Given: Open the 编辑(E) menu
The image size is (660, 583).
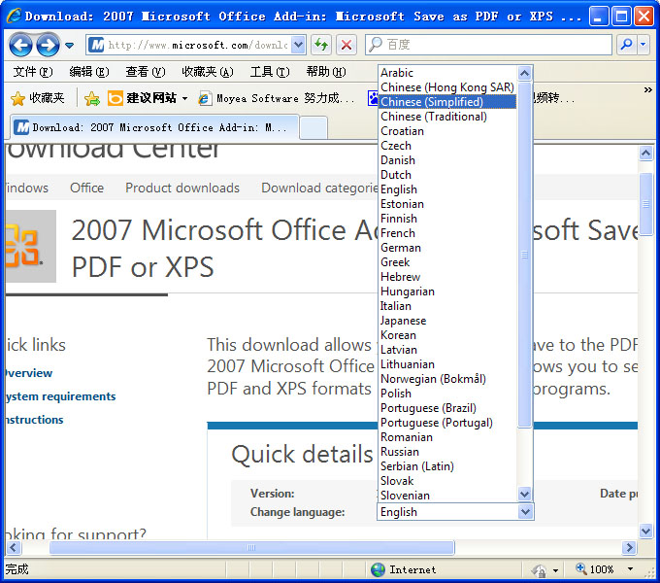Looking at the screenshot, I should tap(89, 72).
